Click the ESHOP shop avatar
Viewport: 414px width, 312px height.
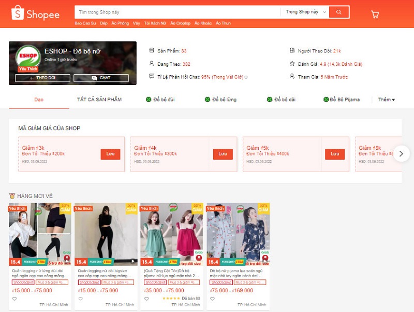pos(28,58)
